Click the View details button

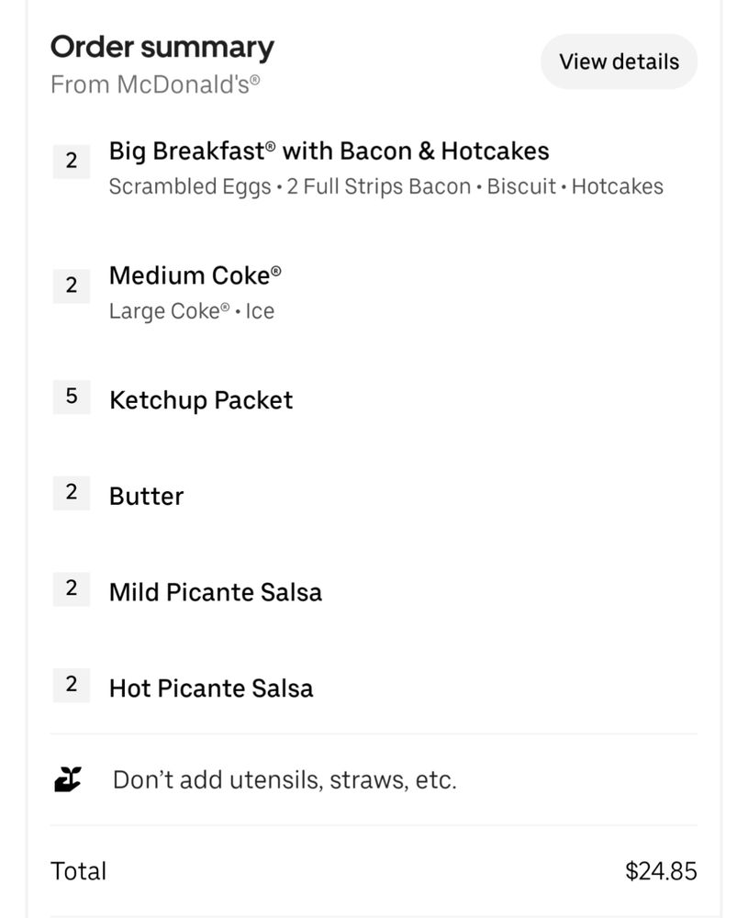tap(619, 62)
